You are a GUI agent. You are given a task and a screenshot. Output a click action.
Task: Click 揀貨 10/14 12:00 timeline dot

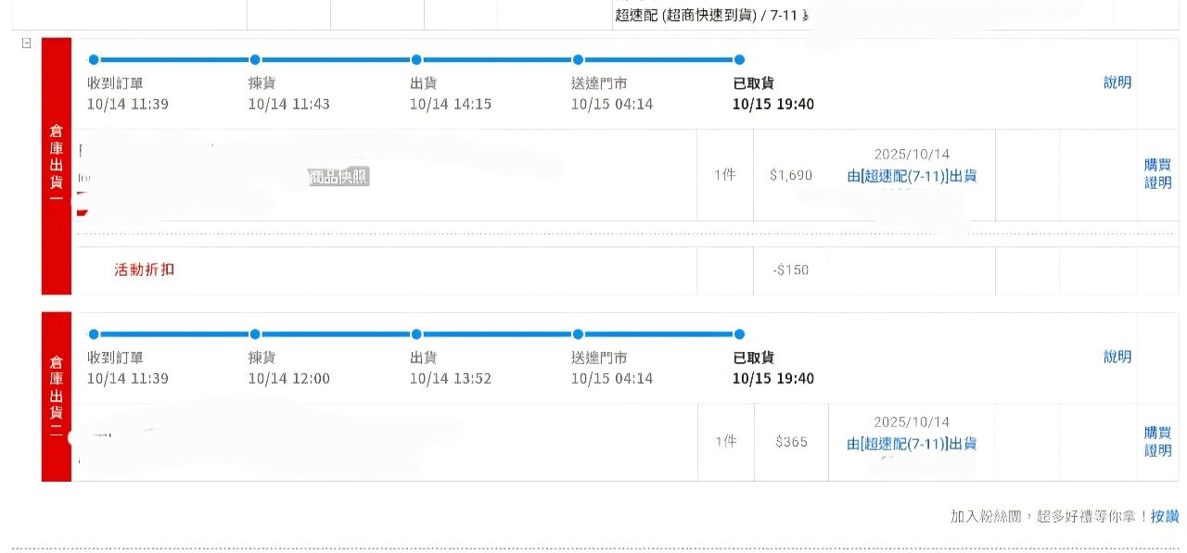pos(255,334)
